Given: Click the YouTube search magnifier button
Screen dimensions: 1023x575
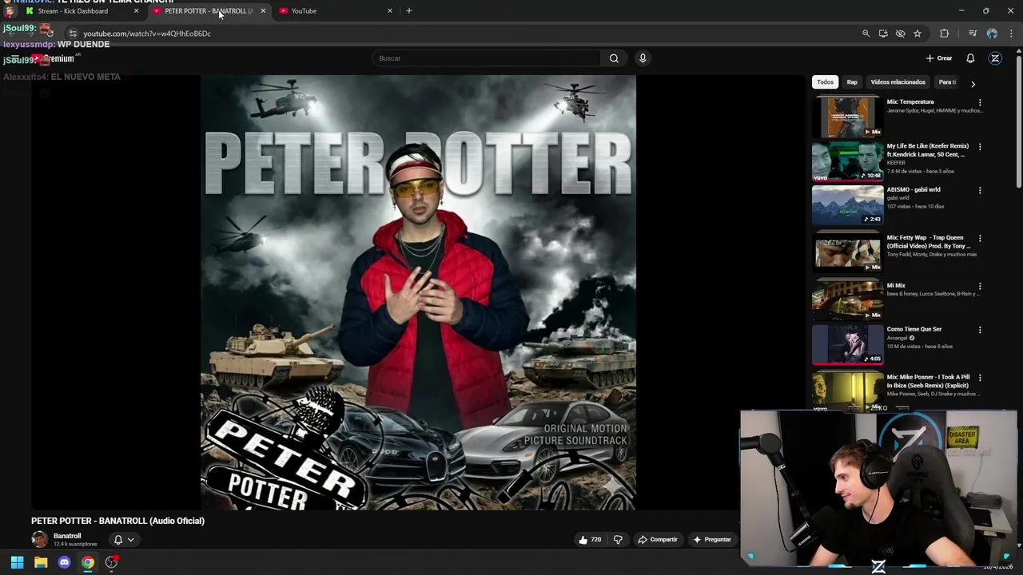Looking at the screenshot, I should click(x=614, y=58).
